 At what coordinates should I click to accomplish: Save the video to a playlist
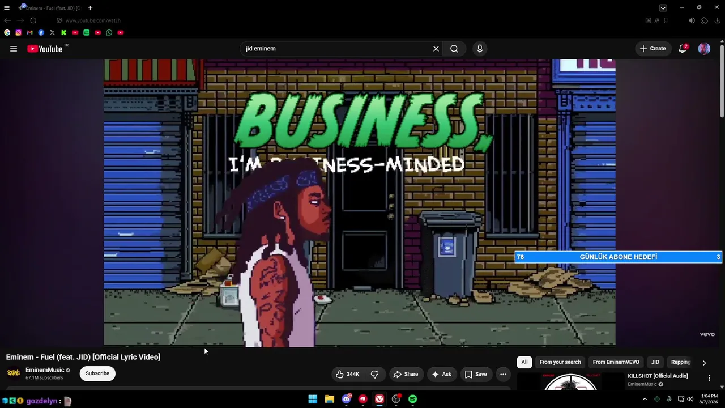pos(476,374)
